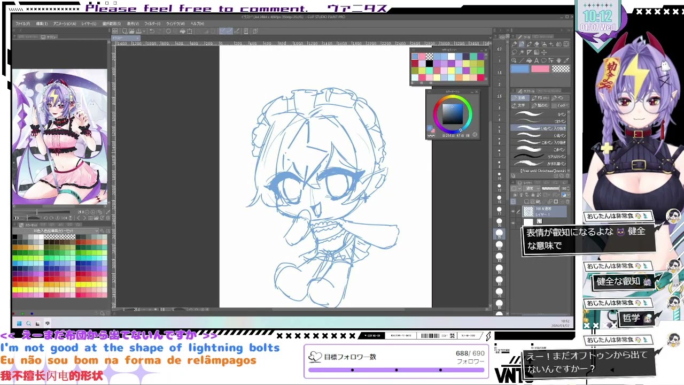
Task: Switch to the イラスト canvas tab
Action: pos(126,38)
